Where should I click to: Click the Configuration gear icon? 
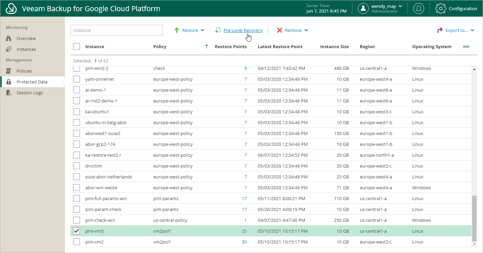(441, 8)
